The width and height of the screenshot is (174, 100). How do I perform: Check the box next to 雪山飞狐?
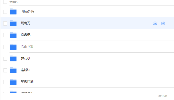click(x=5, y=47)
